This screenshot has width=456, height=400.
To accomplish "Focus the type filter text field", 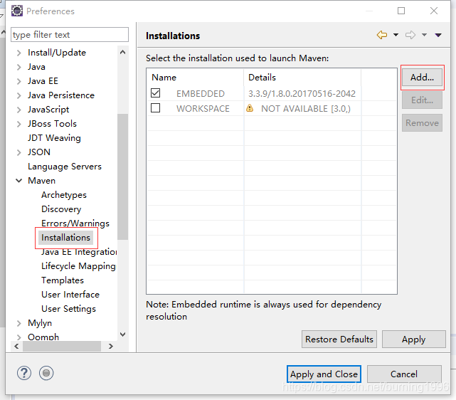I will [70, 35].
